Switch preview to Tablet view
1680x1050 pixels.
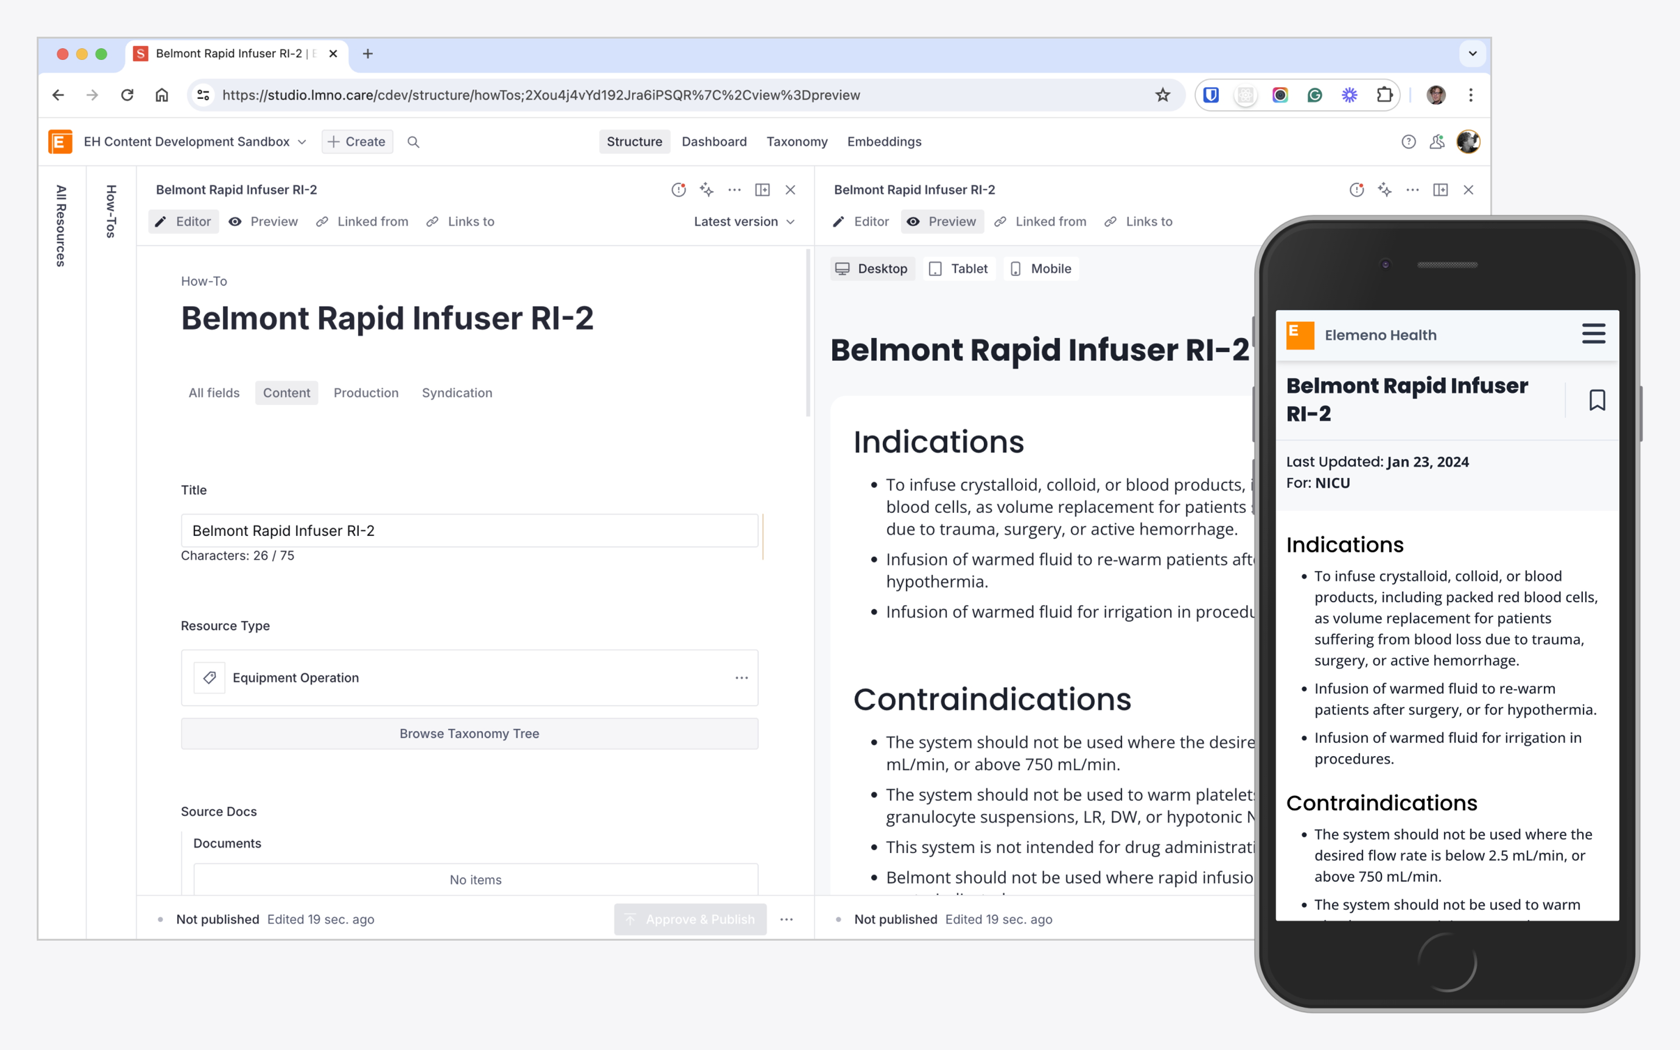[x=959, y=269]
